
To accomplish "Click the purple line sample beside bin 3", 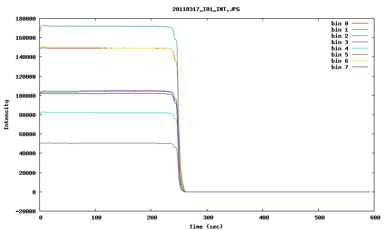I will pos(360,42).
